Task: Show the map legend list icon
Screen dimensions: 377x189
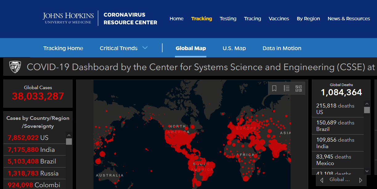Action: (x=287, y=89)
